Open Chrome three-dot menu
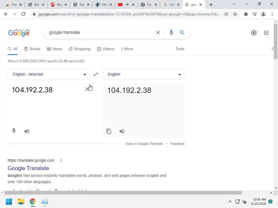 pos(272,14)
